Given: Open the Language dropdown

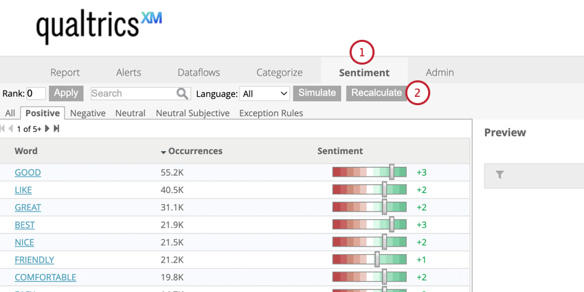Looking at the screenshot, I should point(265,93).
